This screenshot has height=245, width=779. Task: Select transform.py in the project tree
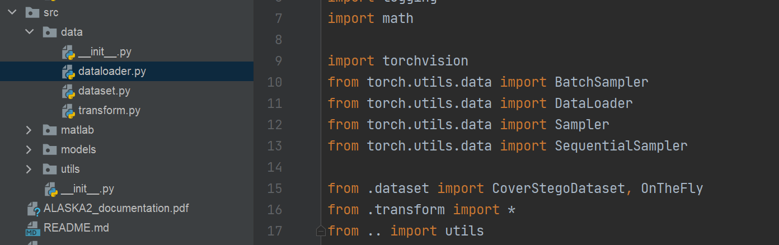(x=109, y=111)
